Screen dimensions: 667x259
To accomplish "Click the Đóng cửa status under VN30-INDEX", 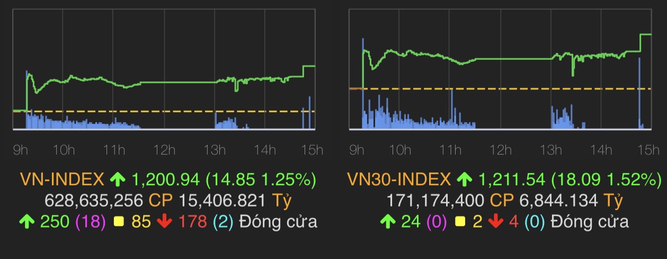I will 590,221.
